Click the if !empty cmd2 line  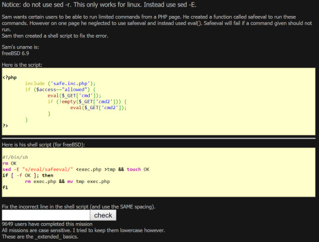tap(87, 102)
